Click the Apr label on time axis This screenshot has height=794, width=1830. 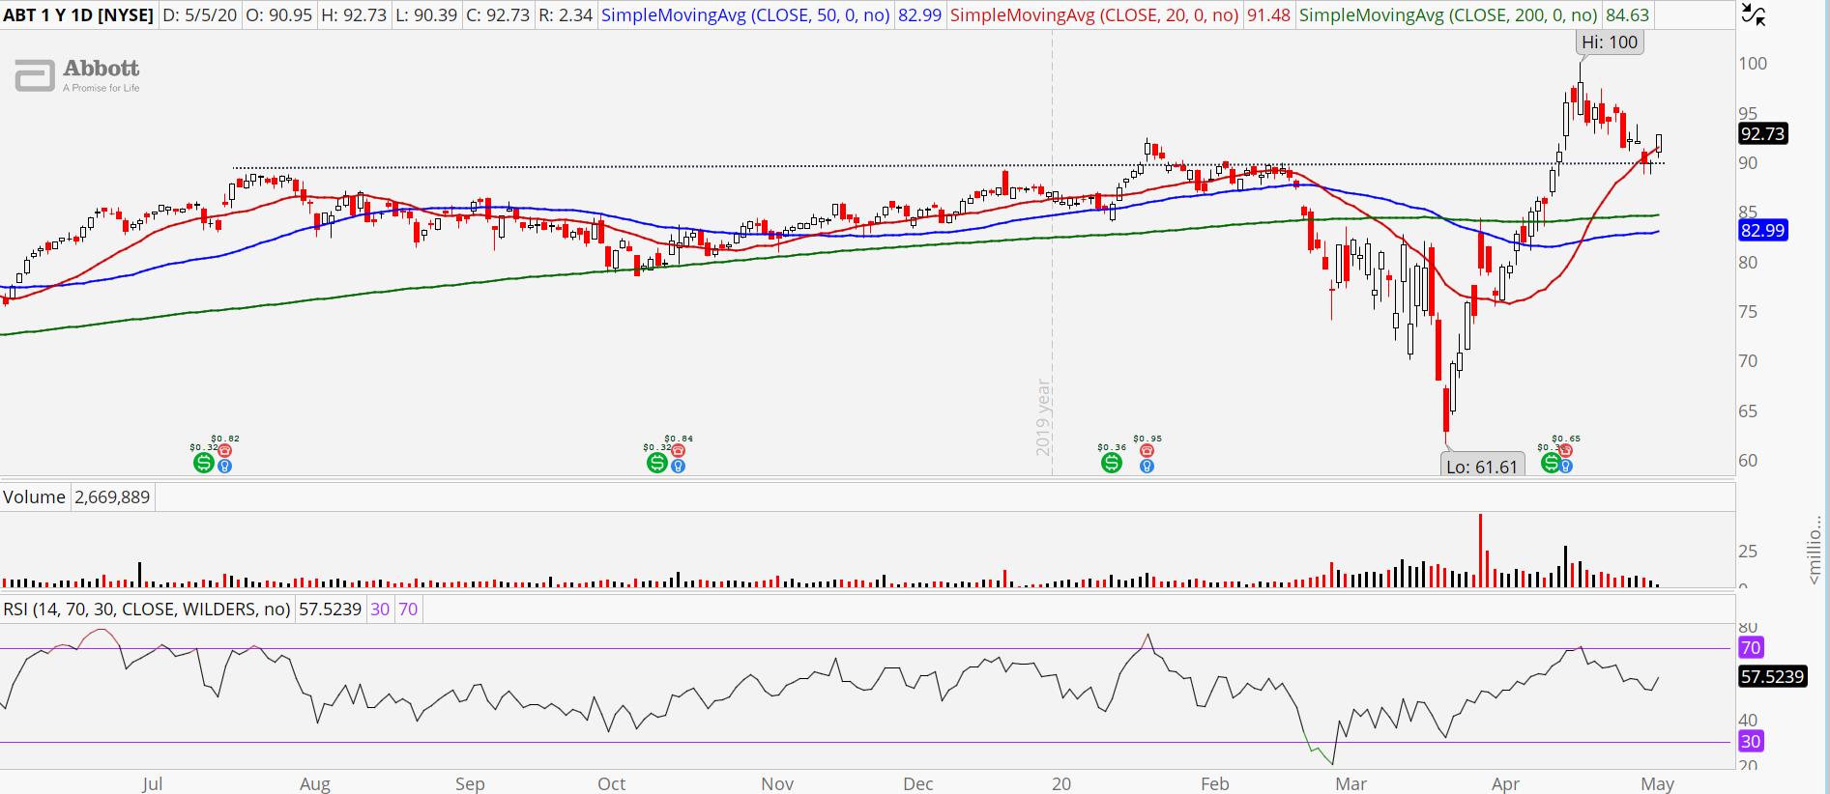pos(1505,783)
